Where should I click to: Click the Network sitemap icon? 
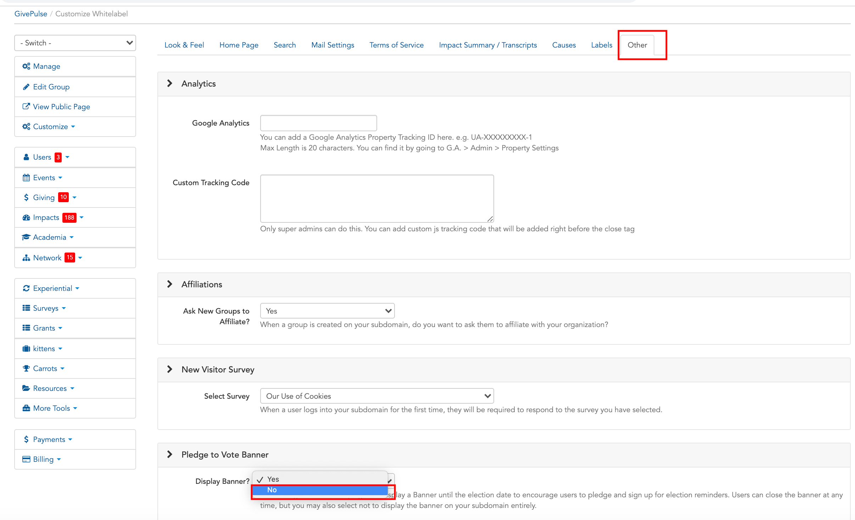26,258
